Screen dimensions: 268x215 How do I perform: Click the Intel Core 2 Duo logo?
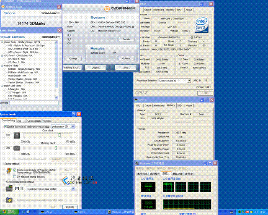point(202,25)
